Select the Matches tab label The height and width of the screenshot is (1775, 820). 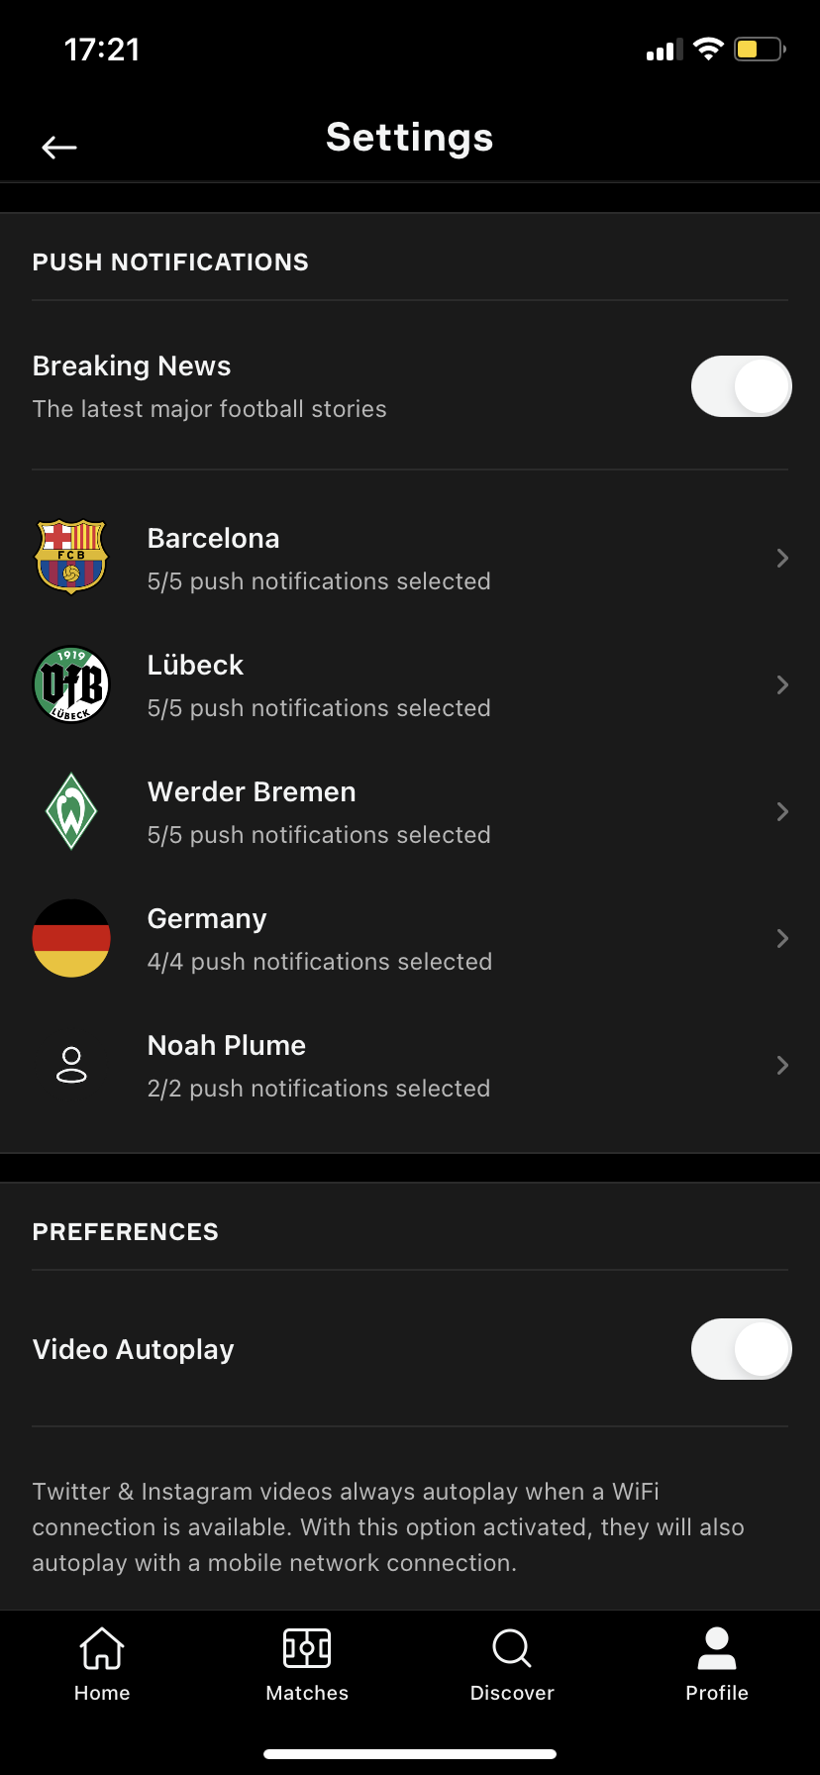coord(307,1693)
